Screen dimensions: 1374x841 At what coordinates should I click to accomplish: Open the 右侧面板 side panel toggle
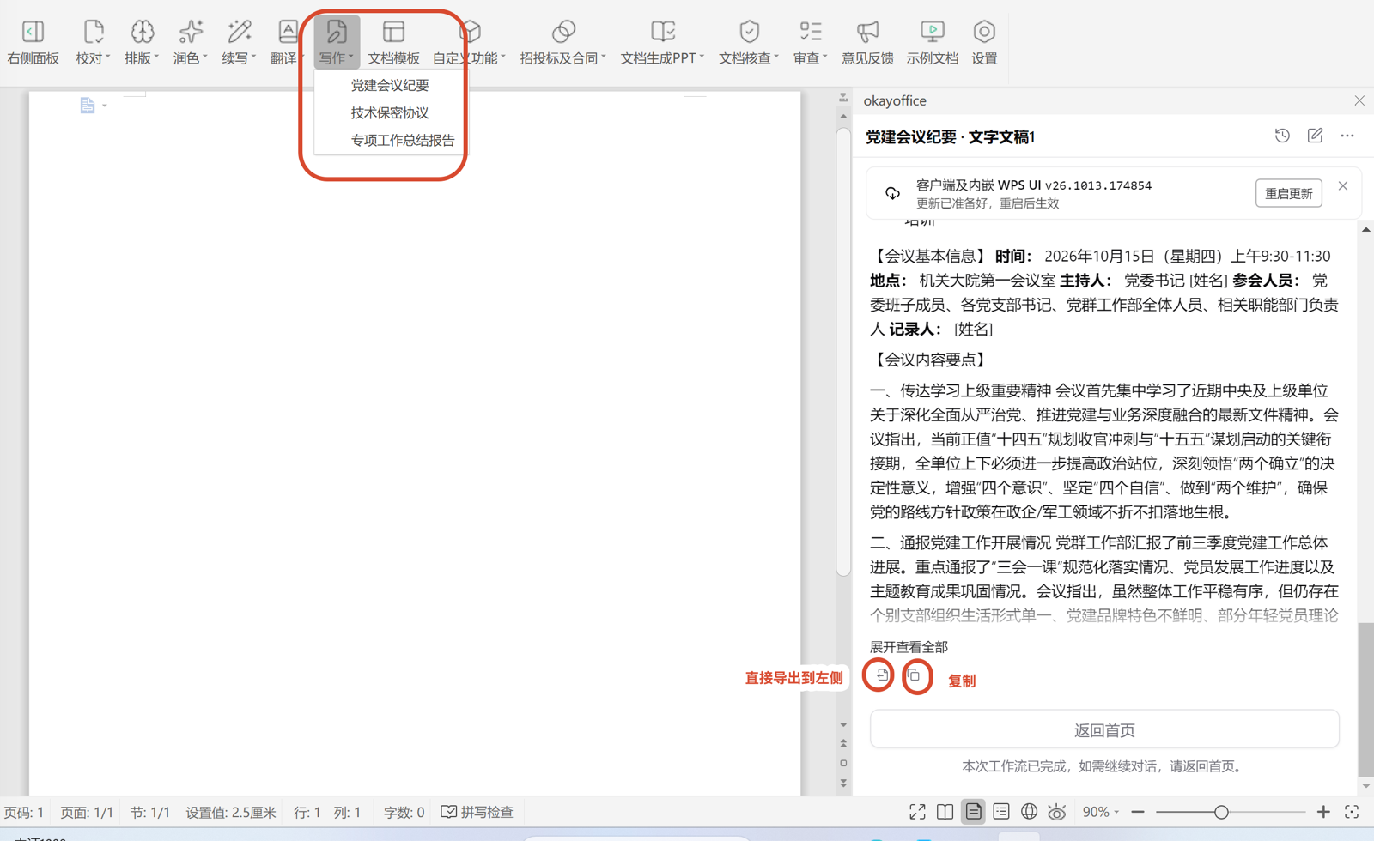point(33,42)
